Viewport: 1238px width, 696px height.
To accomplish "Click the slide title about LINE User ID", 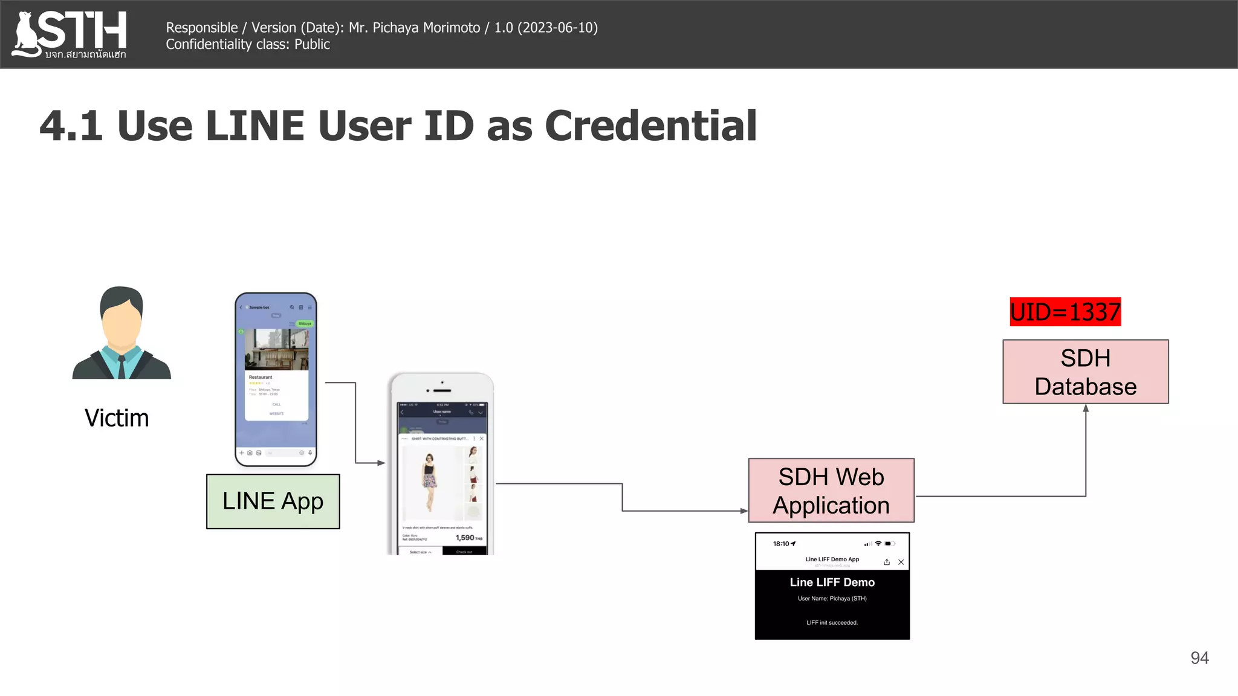I will tap(398, 126).
